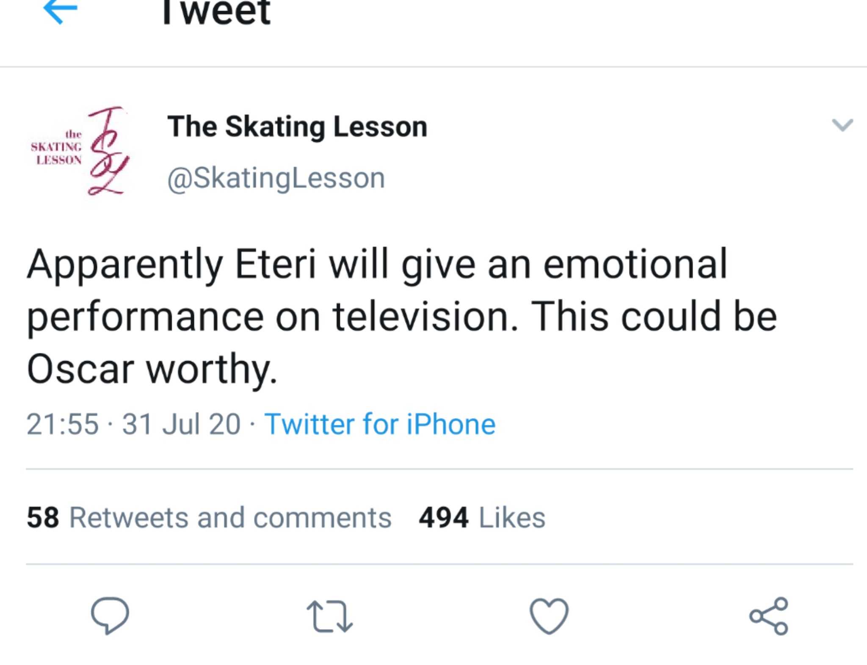This screenshot has width=867, height=665.
Task: Expand the tweet options chevron
Action: point(842,125)
